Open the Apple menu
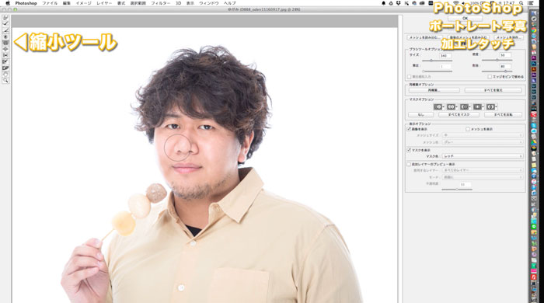544x303 pixels. (8, 3)
